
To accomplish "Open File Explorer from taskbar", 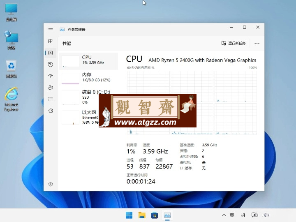I will (x=142, y=215).
